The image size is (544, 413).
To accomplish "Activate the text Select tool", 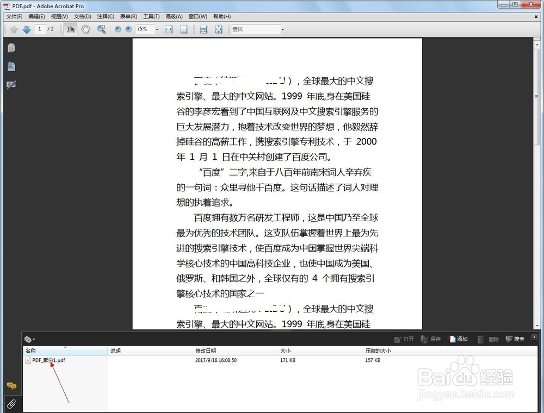I will [70, 29].
